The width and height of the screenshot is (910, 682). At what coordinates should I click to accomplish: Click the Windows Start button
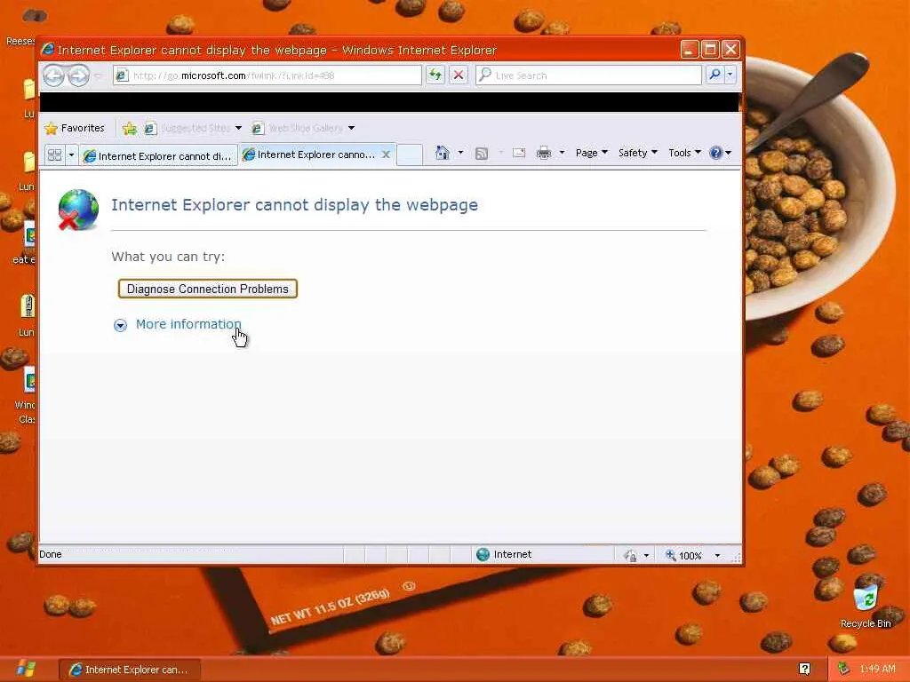[27, 670]
